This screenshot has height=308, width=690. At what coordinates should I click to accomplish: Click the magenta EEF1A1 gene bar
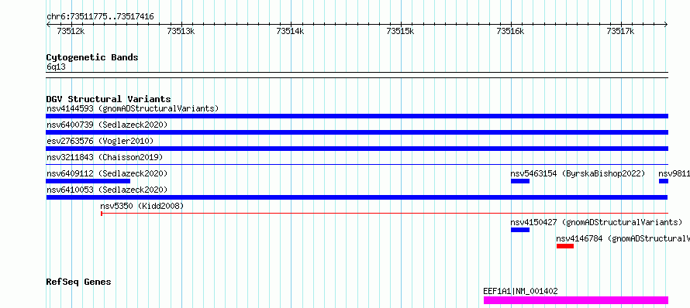[x=575, y=300]
